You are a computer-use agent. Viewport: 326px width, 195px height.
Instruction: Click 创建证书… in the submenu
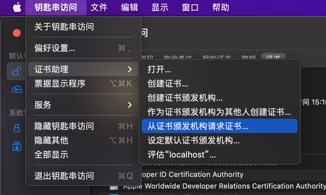click(168, 84)
